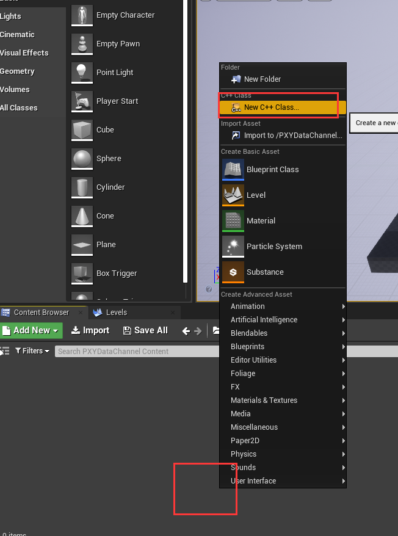Select the Cube shape thumbnail
Viewport: 398px width, 536px height.
coord(82,130)
